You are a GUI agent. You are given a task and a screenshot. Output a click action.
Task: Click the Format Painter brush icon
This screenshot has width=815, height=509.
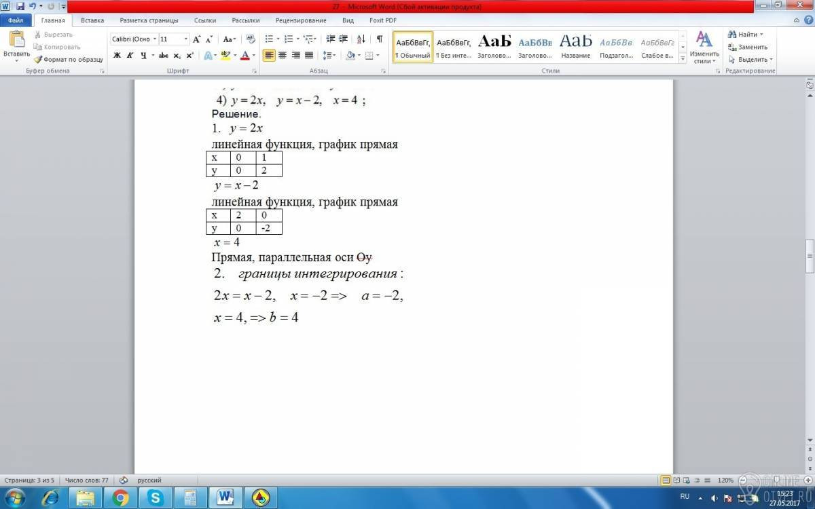click(39, 60)
